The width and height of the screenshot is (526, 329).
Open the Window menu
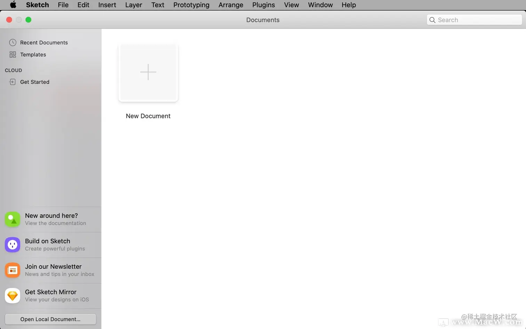click(x=320, y=5)
